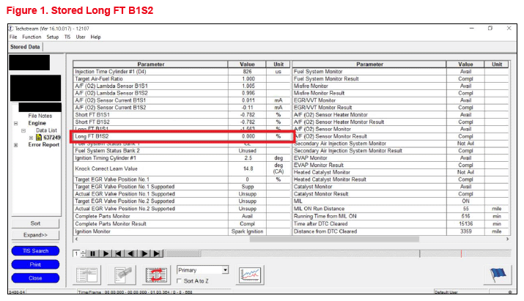
Task: Click the blue flag icon
Action: (x=498, y=275)
